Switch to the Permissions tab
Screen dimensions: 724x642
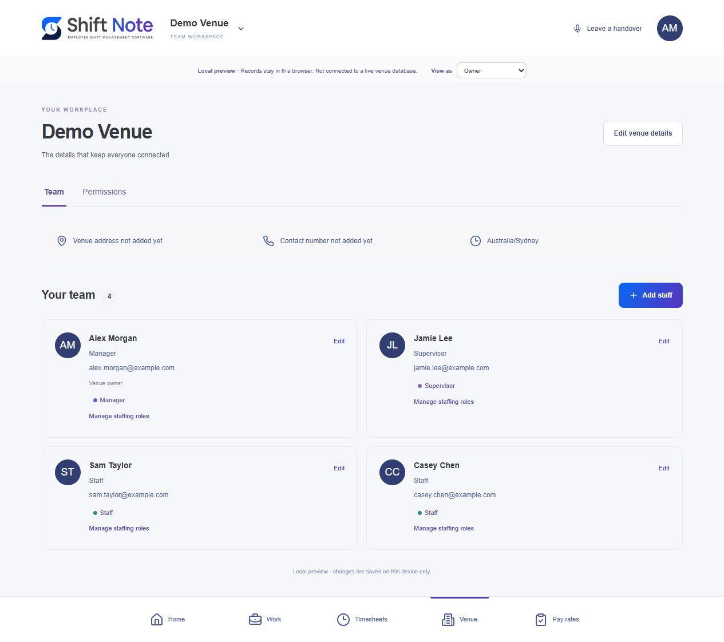pos(104,192)
